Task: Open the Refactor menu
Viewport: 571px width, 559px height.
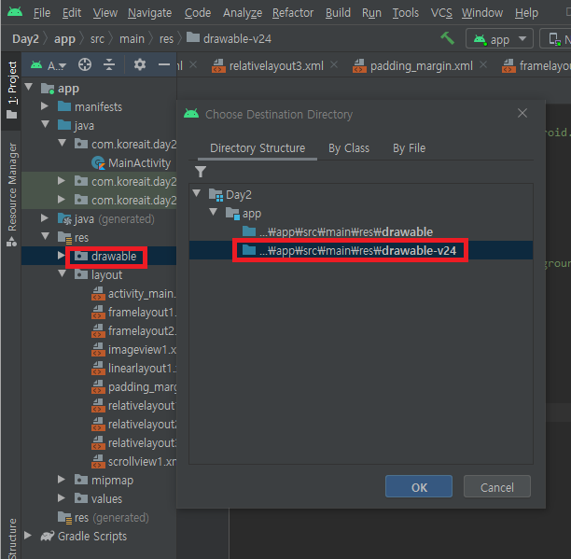Action: 293,13
